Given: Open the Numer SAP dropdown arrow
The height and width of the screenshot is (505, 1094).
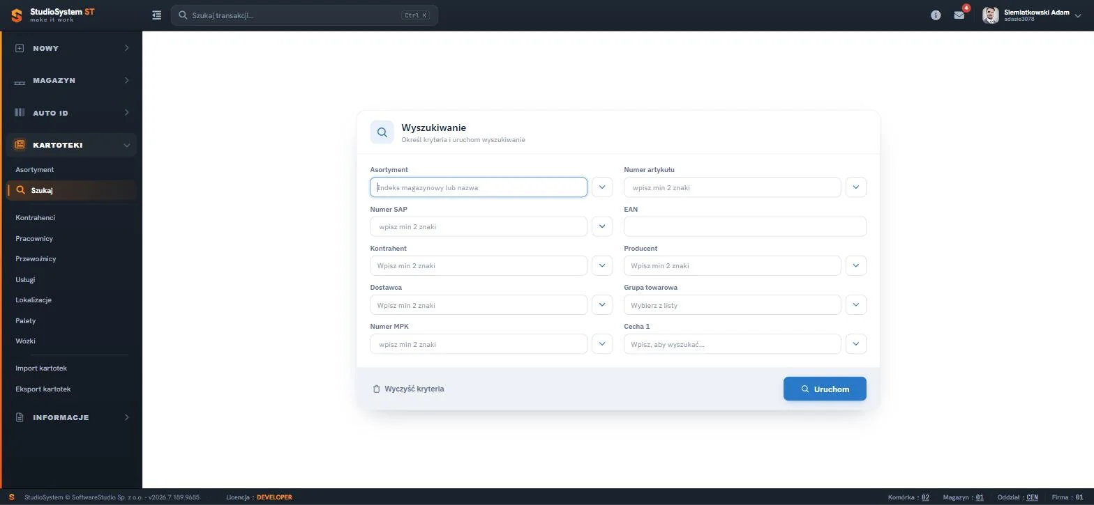Looking at the screenshot, I should pos(602,226).
